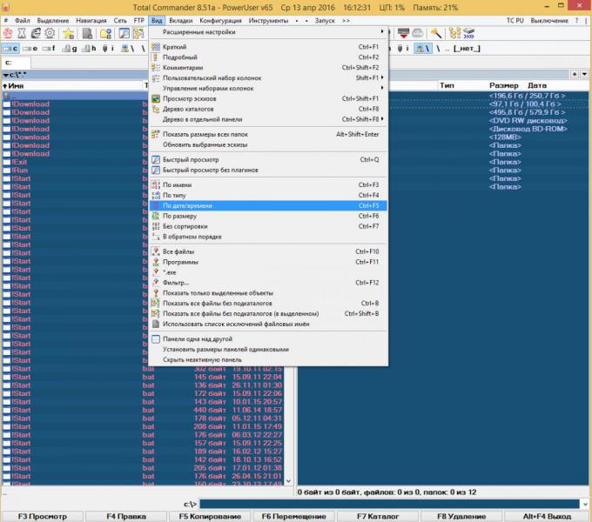Click into the c:\> command line field
This screenshot has height=522, width=592.
tap(389, 504)
